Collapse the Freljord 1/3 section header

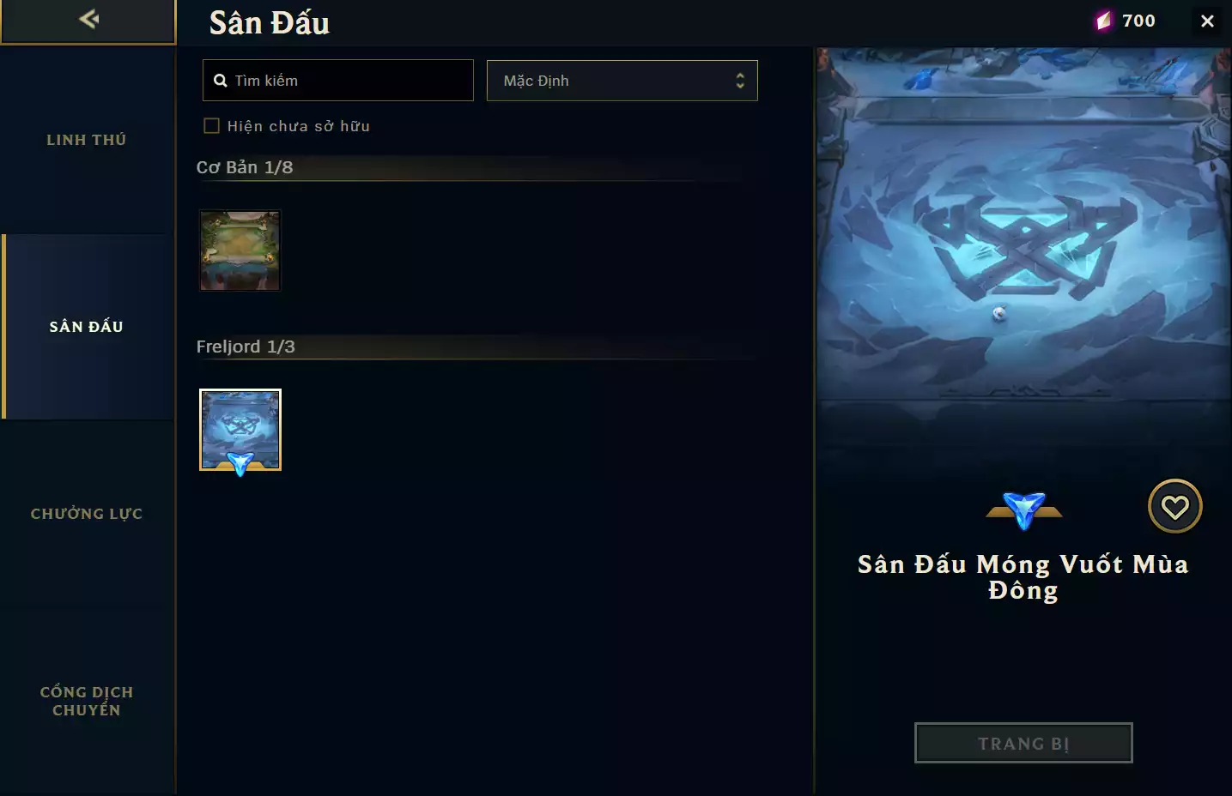246,347
